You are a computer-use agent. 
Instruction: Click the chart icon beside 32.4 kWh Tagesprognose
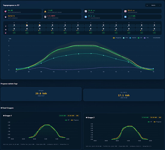tap(125, 11)
